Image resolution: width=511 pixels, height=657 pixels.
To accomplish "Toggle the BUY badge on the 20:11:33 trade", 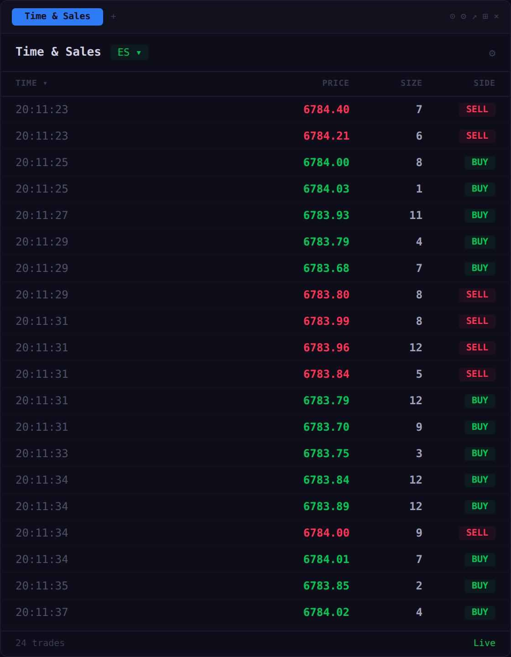I will [x=480, y=454].
